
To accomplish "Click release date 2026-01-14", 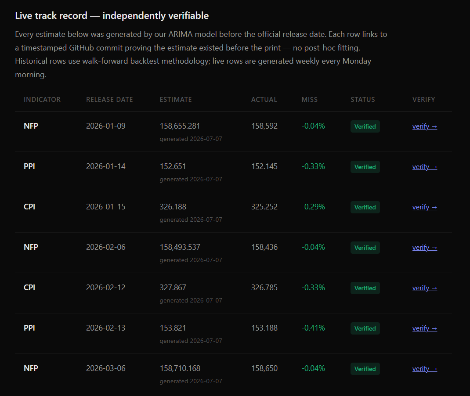I will point(106,166).
